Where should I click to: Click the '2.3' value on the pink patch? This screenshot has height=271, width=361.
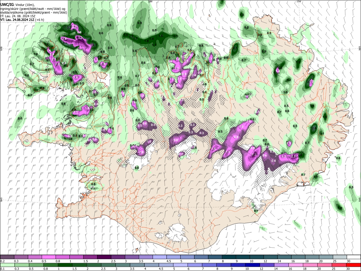click(254, 154)
